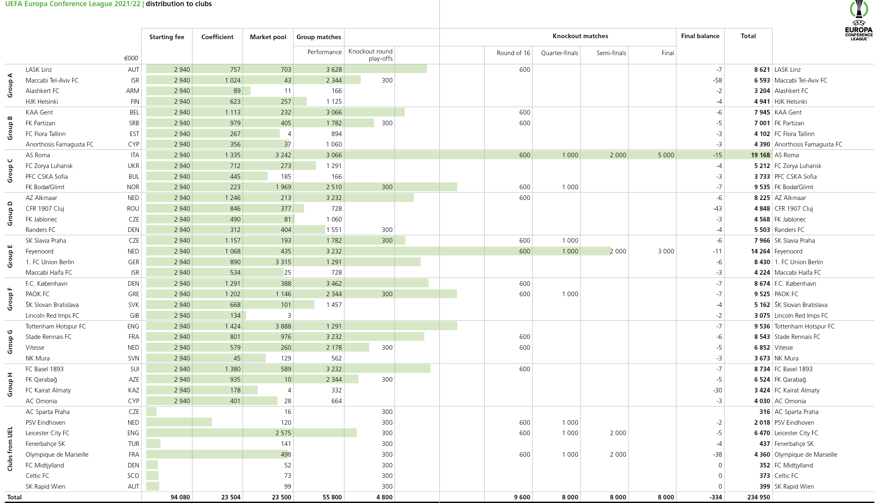Select the Final balance column header
Image resolution: width=875 pixels, height=503 pixels.
[x=700, y=36]
